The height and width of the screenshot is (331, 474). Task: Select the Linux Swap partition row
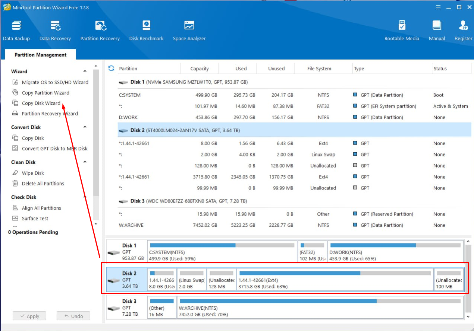(x=294, y=155)
